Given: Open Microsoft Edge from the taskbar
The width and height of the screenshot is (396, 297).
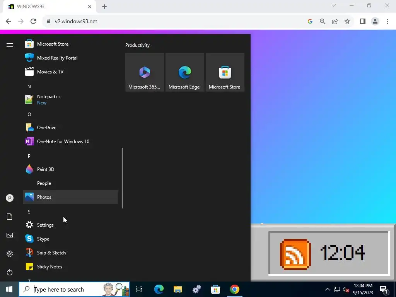Looking at the screenshot, I should 159,289.
